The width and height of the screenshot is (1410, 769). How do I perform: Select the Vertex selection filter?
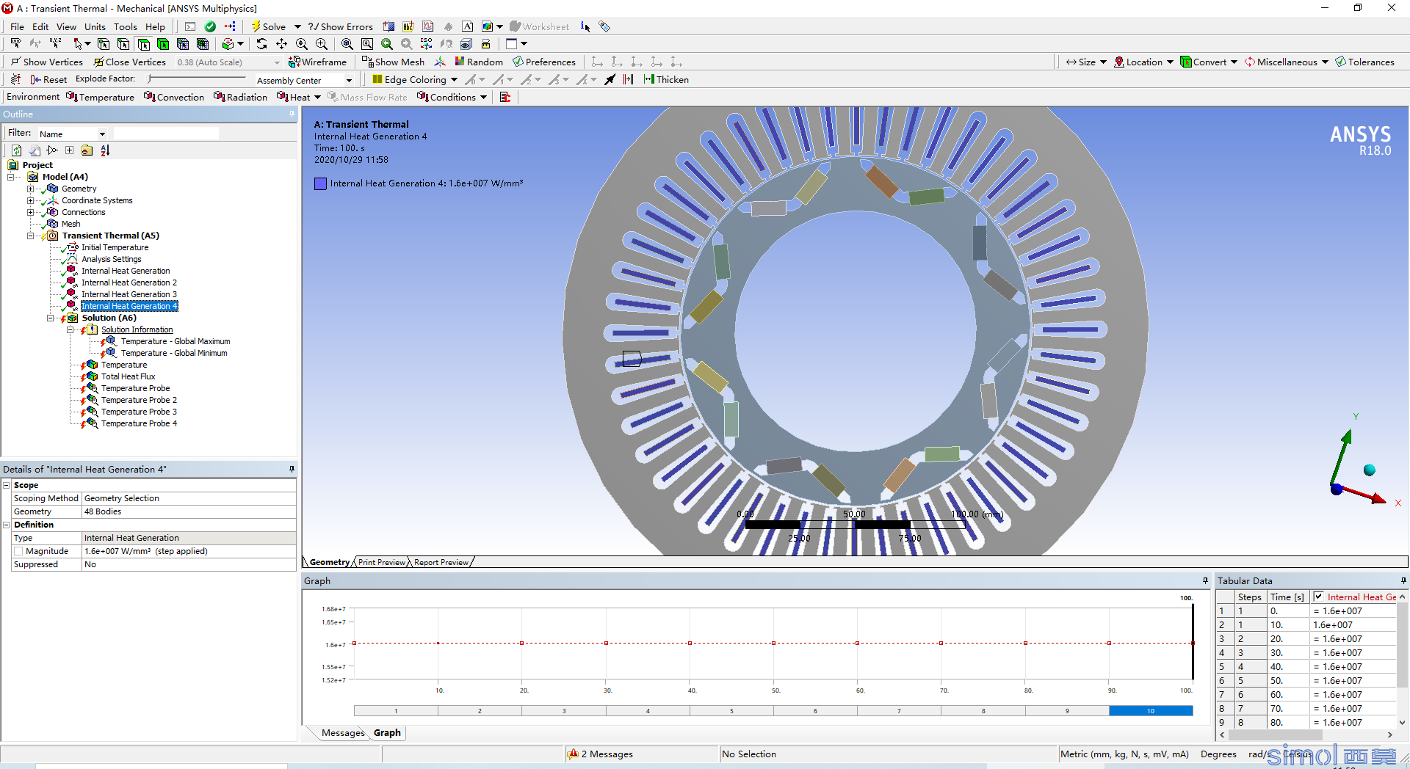click(x=104, y=44)
